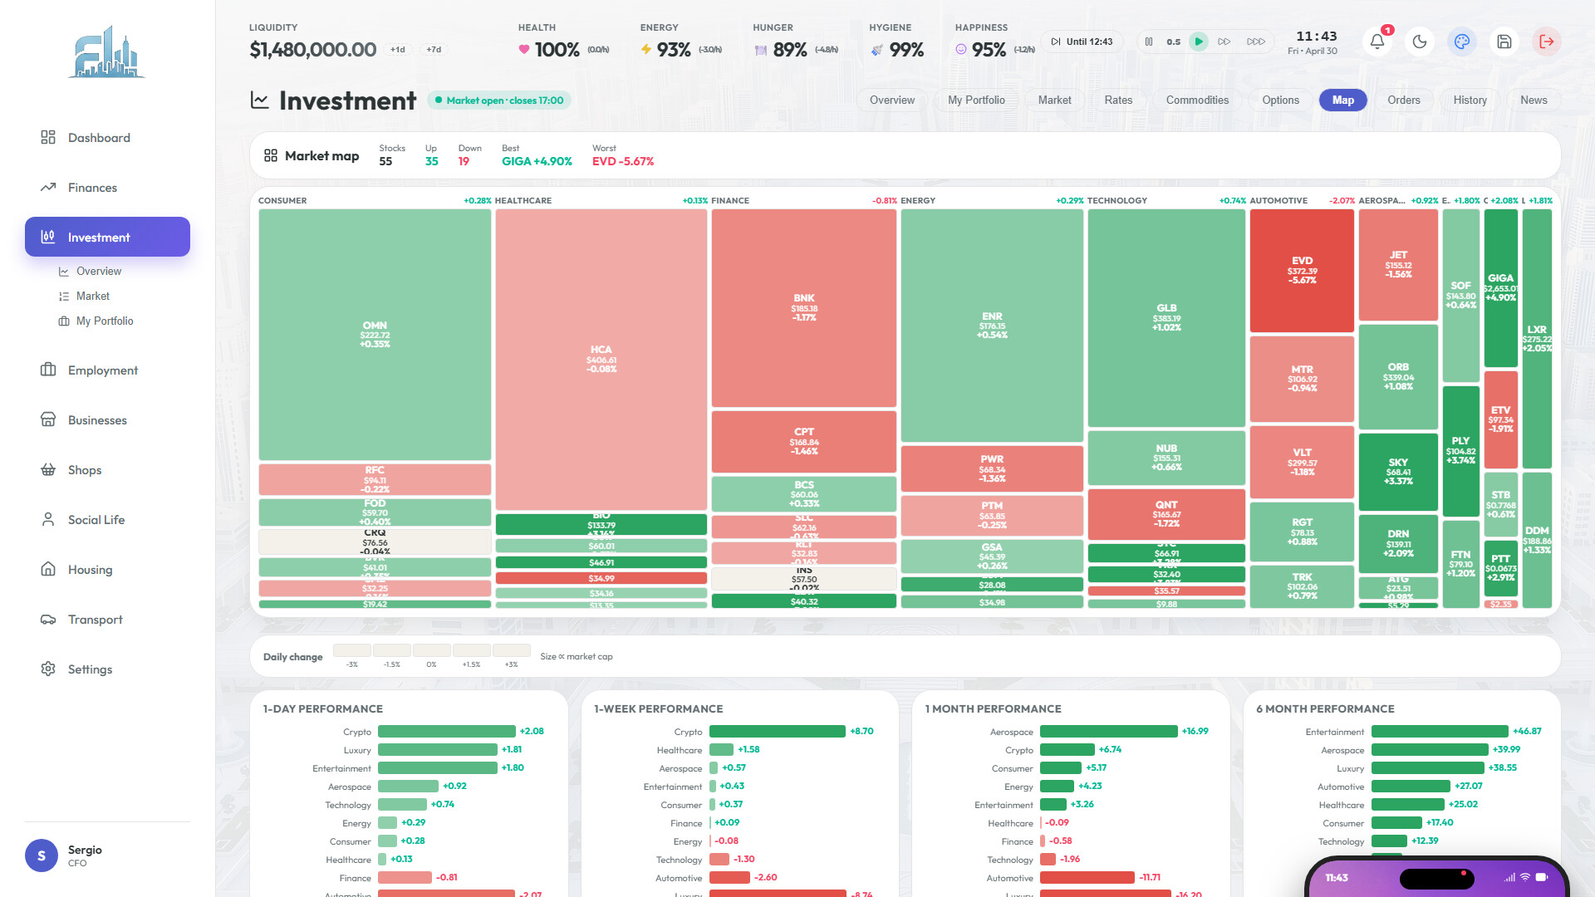Viewport: 1595px width, 897px height.
Task: Open Sergio CFO profile
Action: point(107,855)
